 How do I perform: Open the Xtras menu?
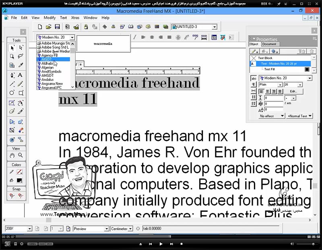(75, 18)
